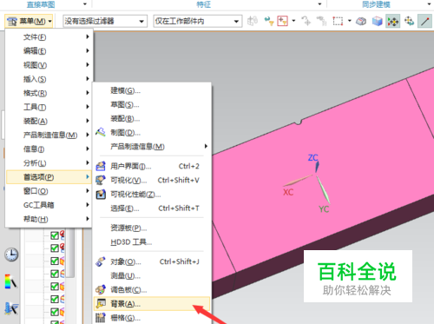
Task: Click the 调色板(C) palette icon entry
Action: click(101, 289)
